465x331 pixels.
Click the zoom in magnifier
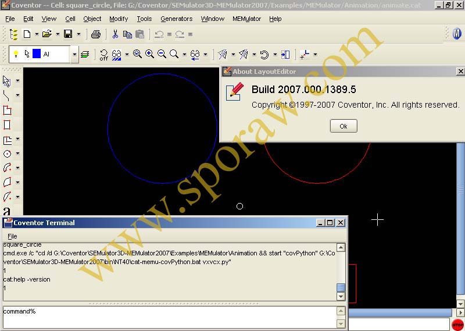pos(149,54)
